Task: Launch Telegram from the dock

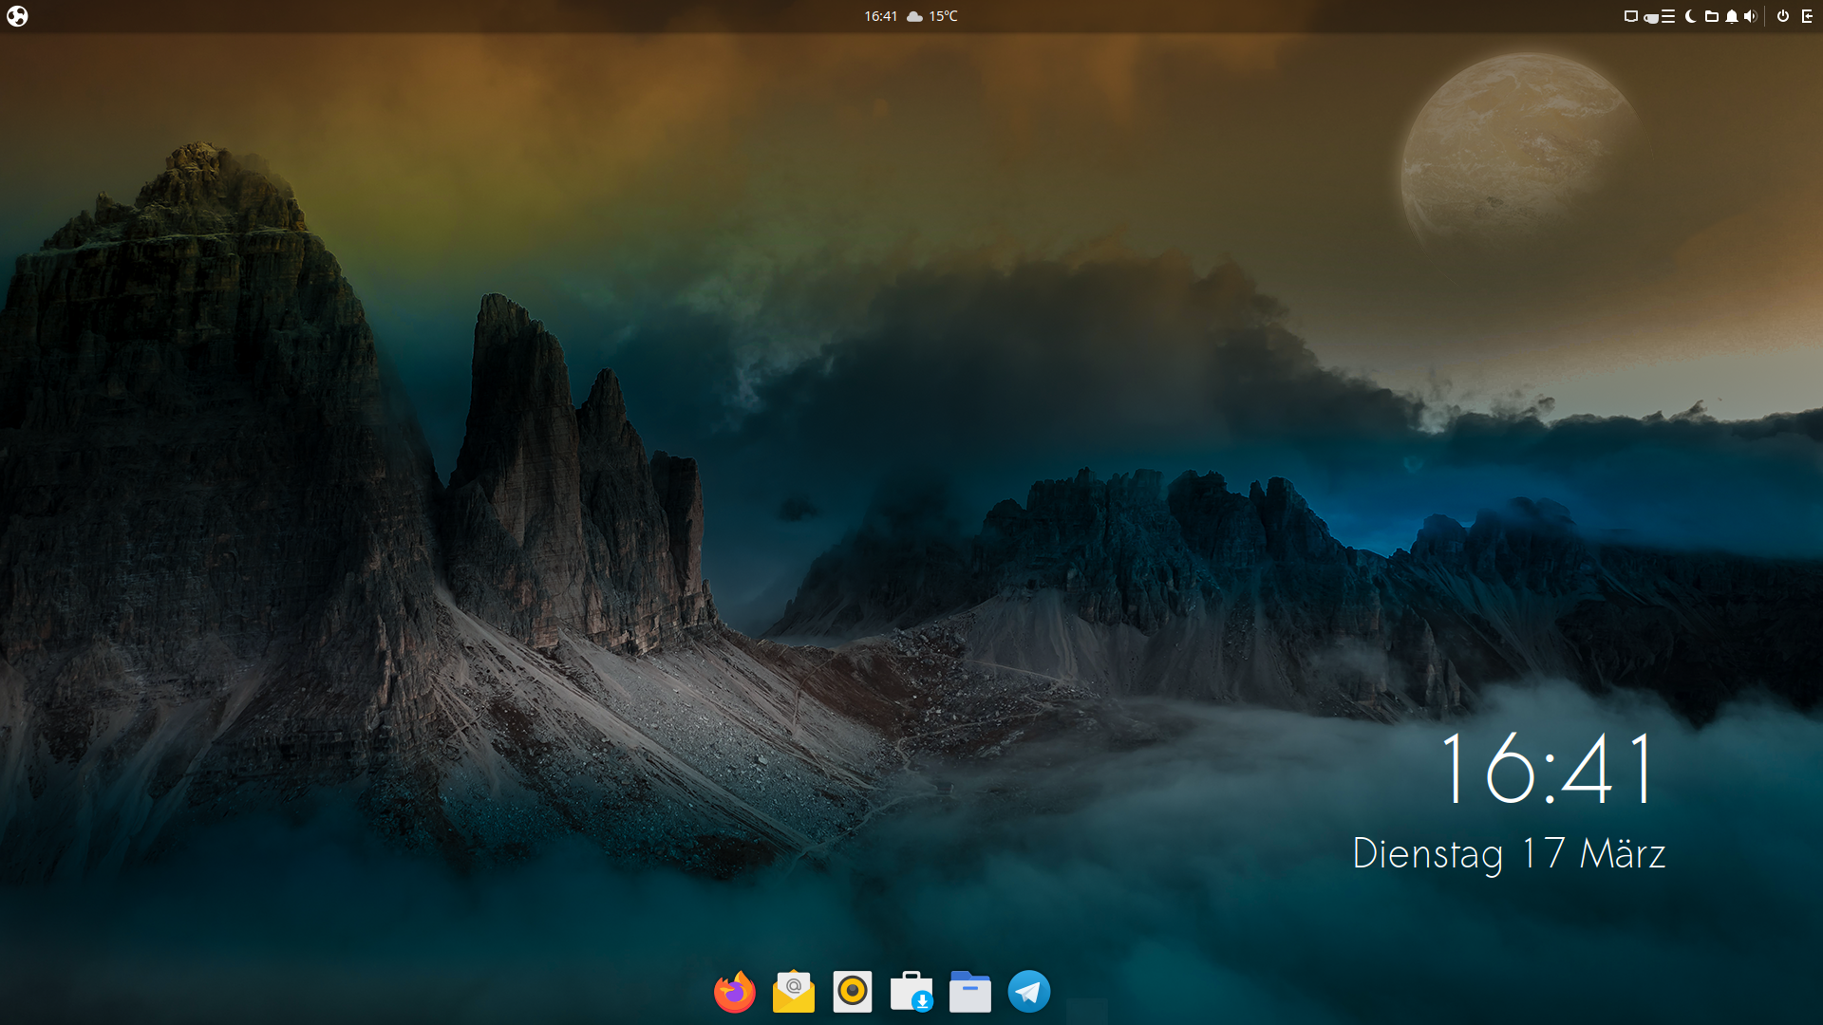Action: coord(1028,993)
